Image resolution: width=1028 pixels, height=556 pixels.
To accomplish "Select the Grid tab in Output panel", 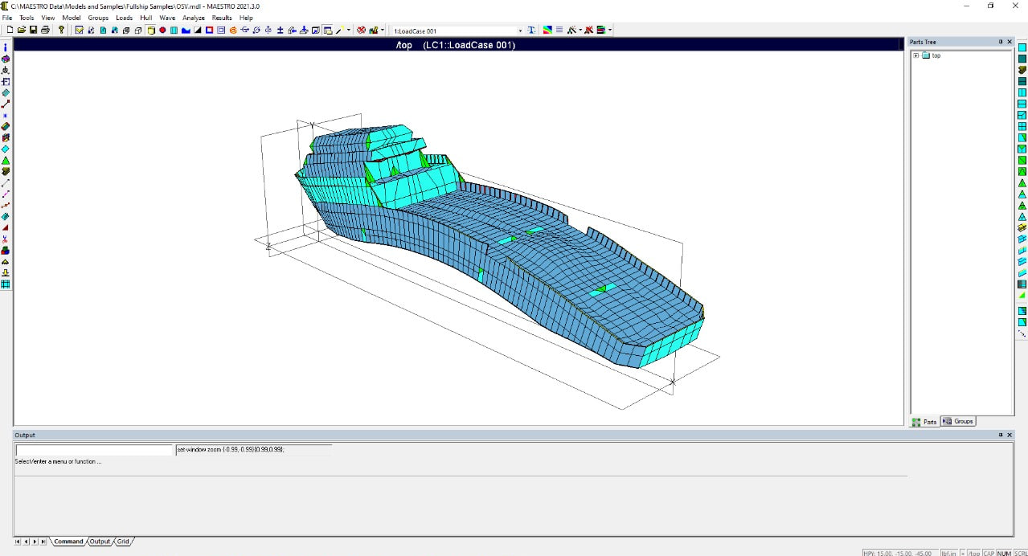I will click(x=123, y=542).
